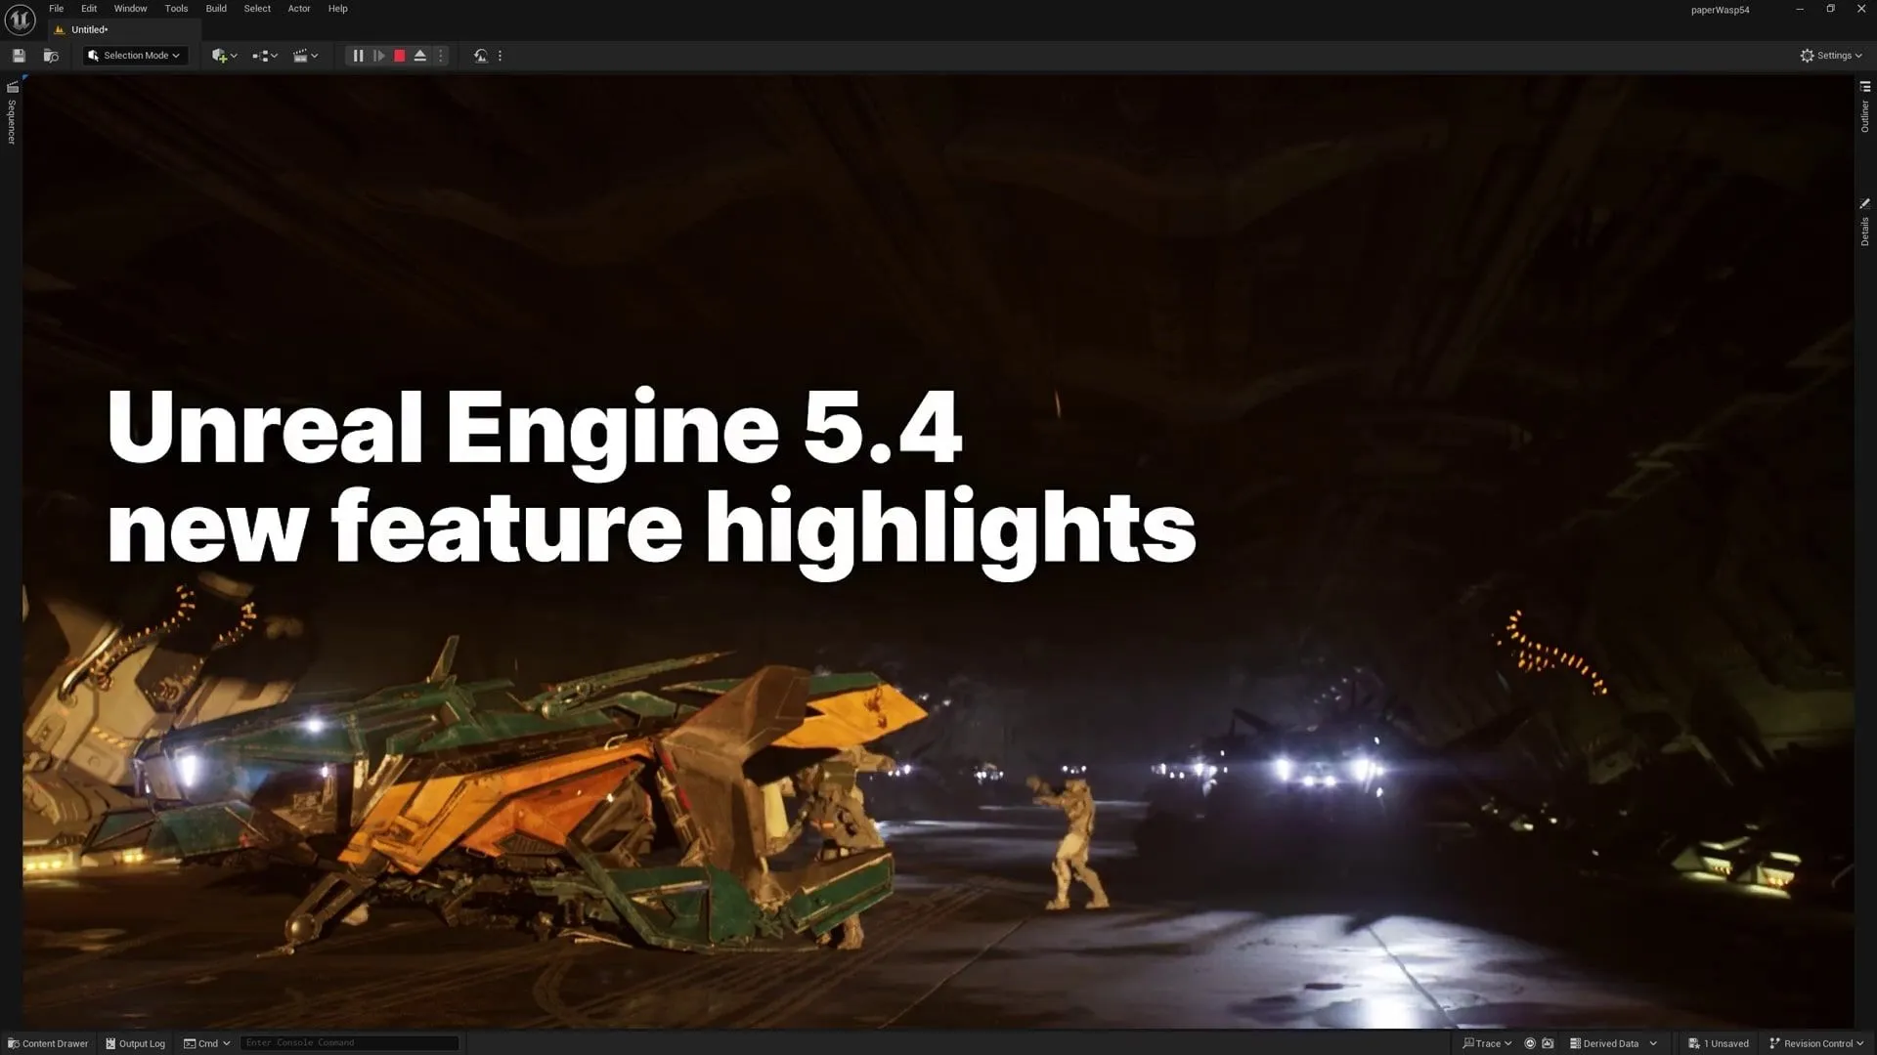The width and height of the screenshot is (1877, 1055).
Task: Click the game viewport scene
Action: point(938,552)
